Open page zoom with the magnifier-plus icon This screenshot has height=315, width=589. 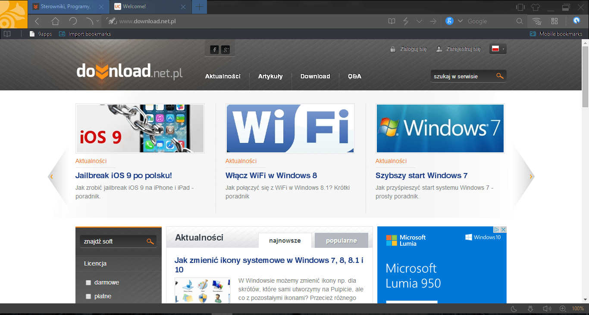[x=562, y=309]
